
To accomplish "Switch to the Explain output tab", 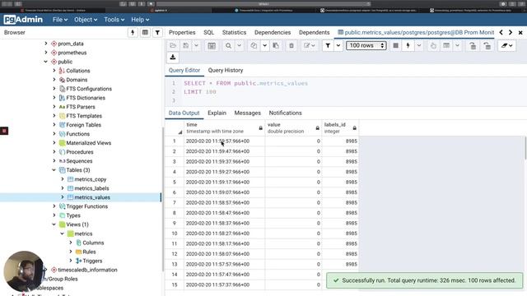I will click(x=217, y=113).
